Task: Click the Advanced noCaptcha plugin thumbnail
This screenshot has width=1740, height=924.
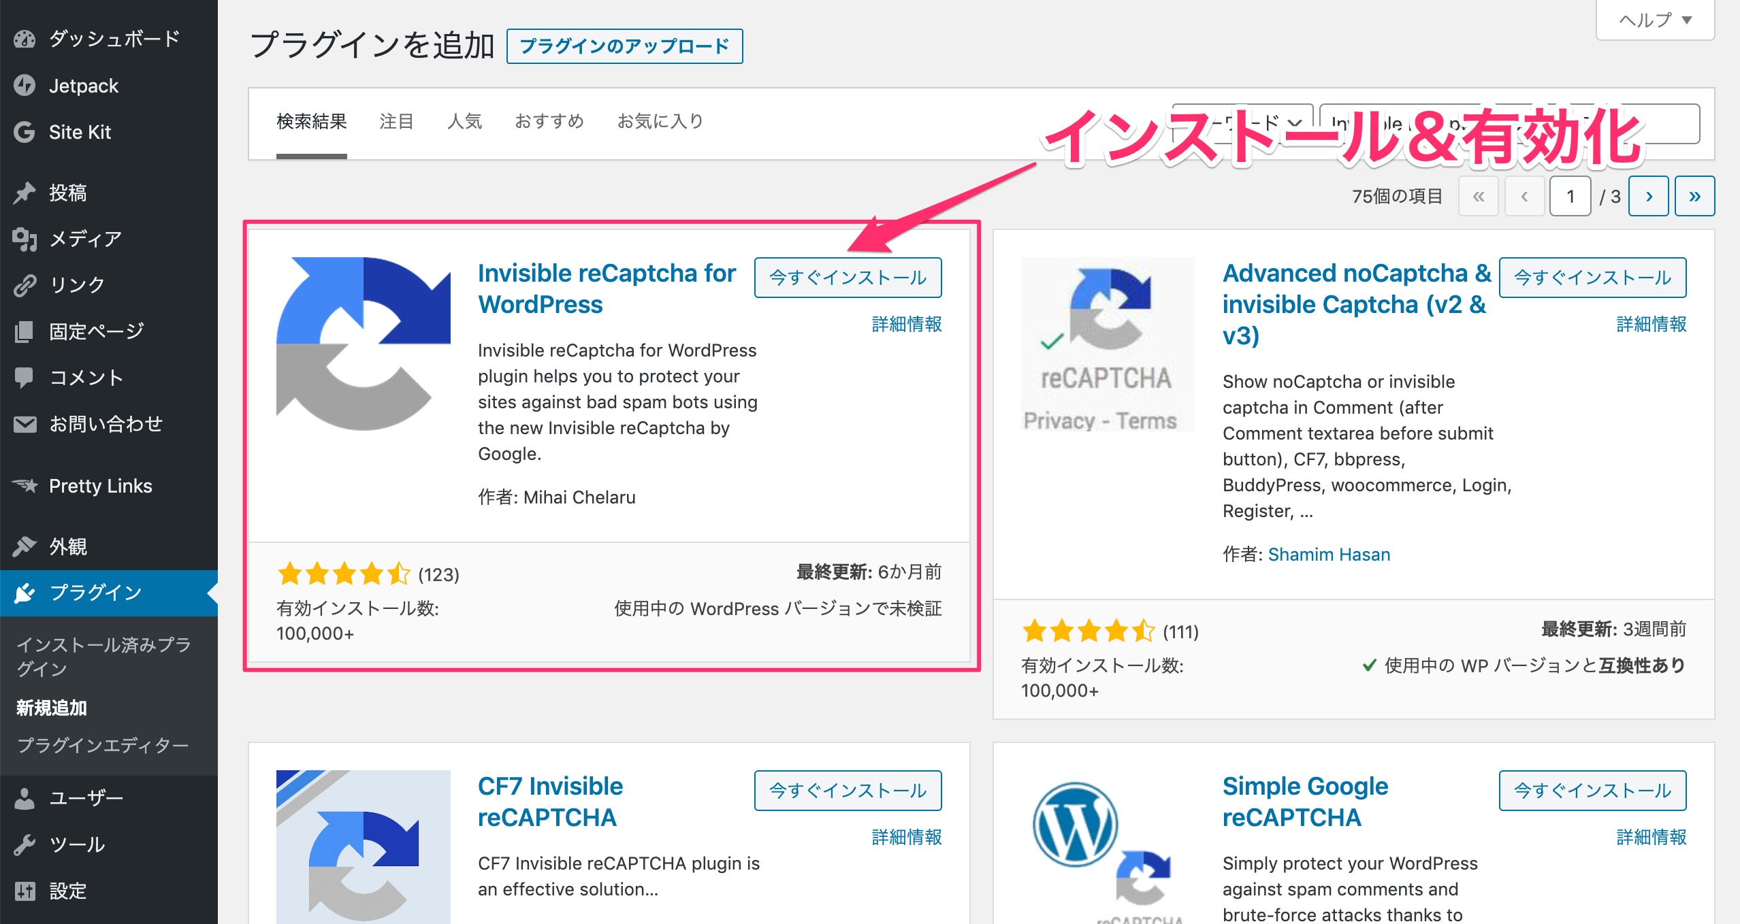Action: 1108,344
